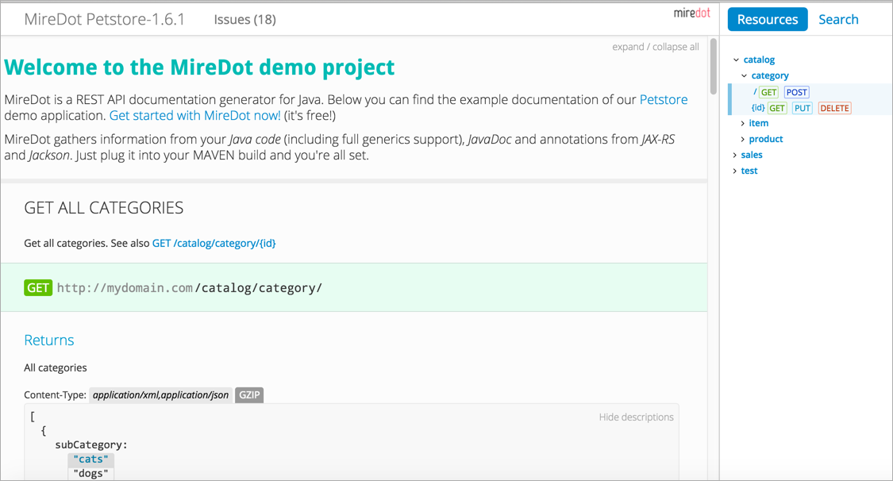The width and height of the screenshot is (893, 481).
Task: Click Hide descriptions
Action: pos(636,418)
